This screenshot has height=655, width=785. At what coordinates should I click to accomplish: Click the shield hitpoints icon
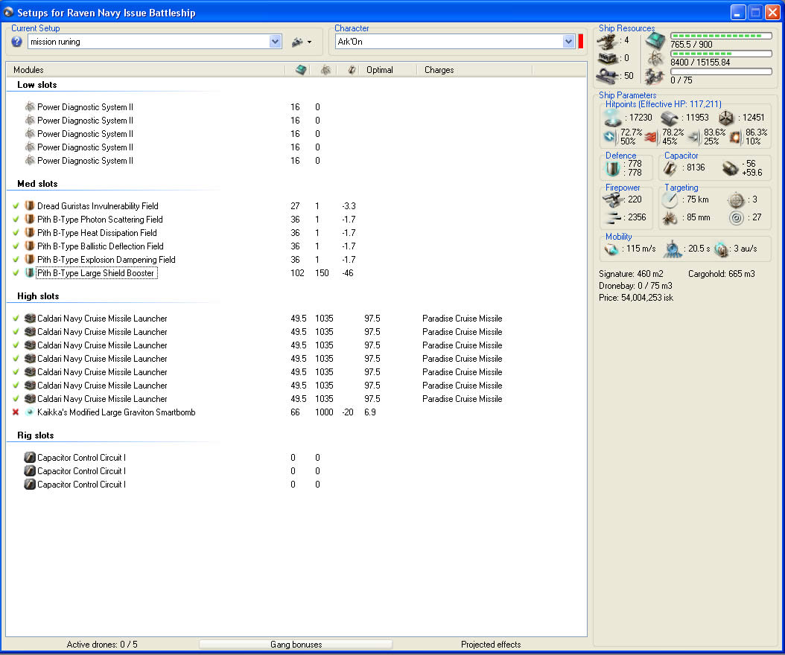pyautogui.click(x=613, y=118)
